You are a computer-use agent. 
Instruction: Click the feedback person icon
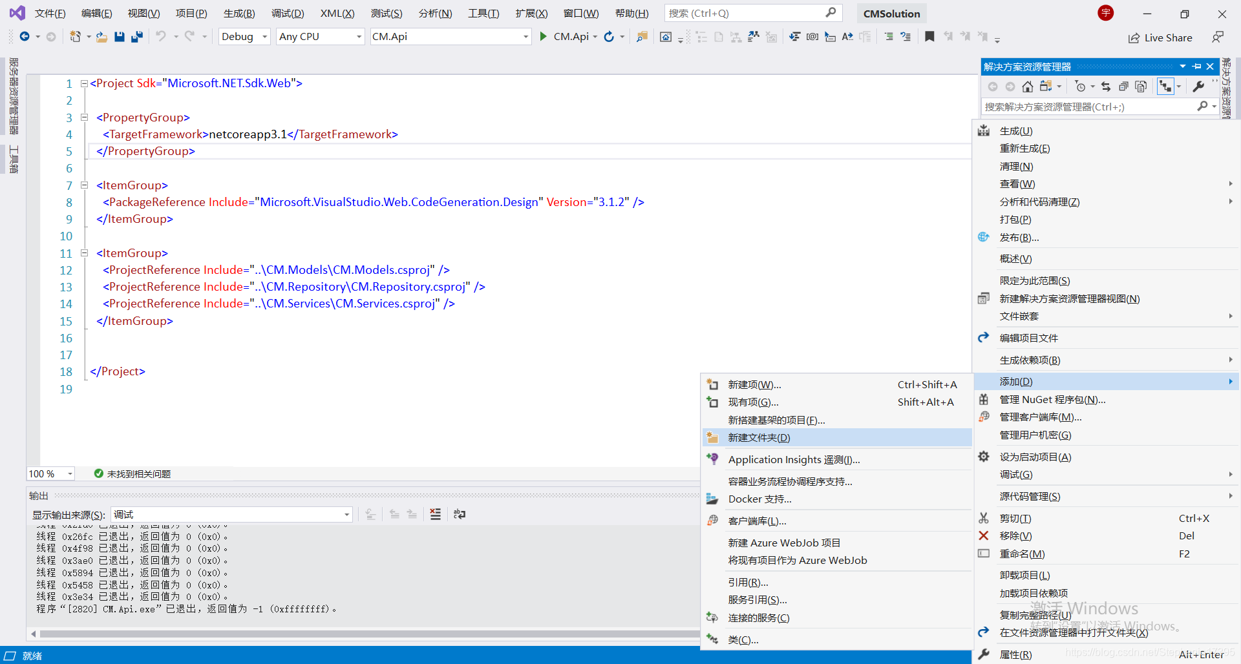(1218, 37)
